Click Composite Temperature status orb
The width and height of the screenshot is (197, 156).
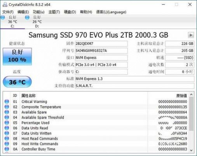(7, 107)
